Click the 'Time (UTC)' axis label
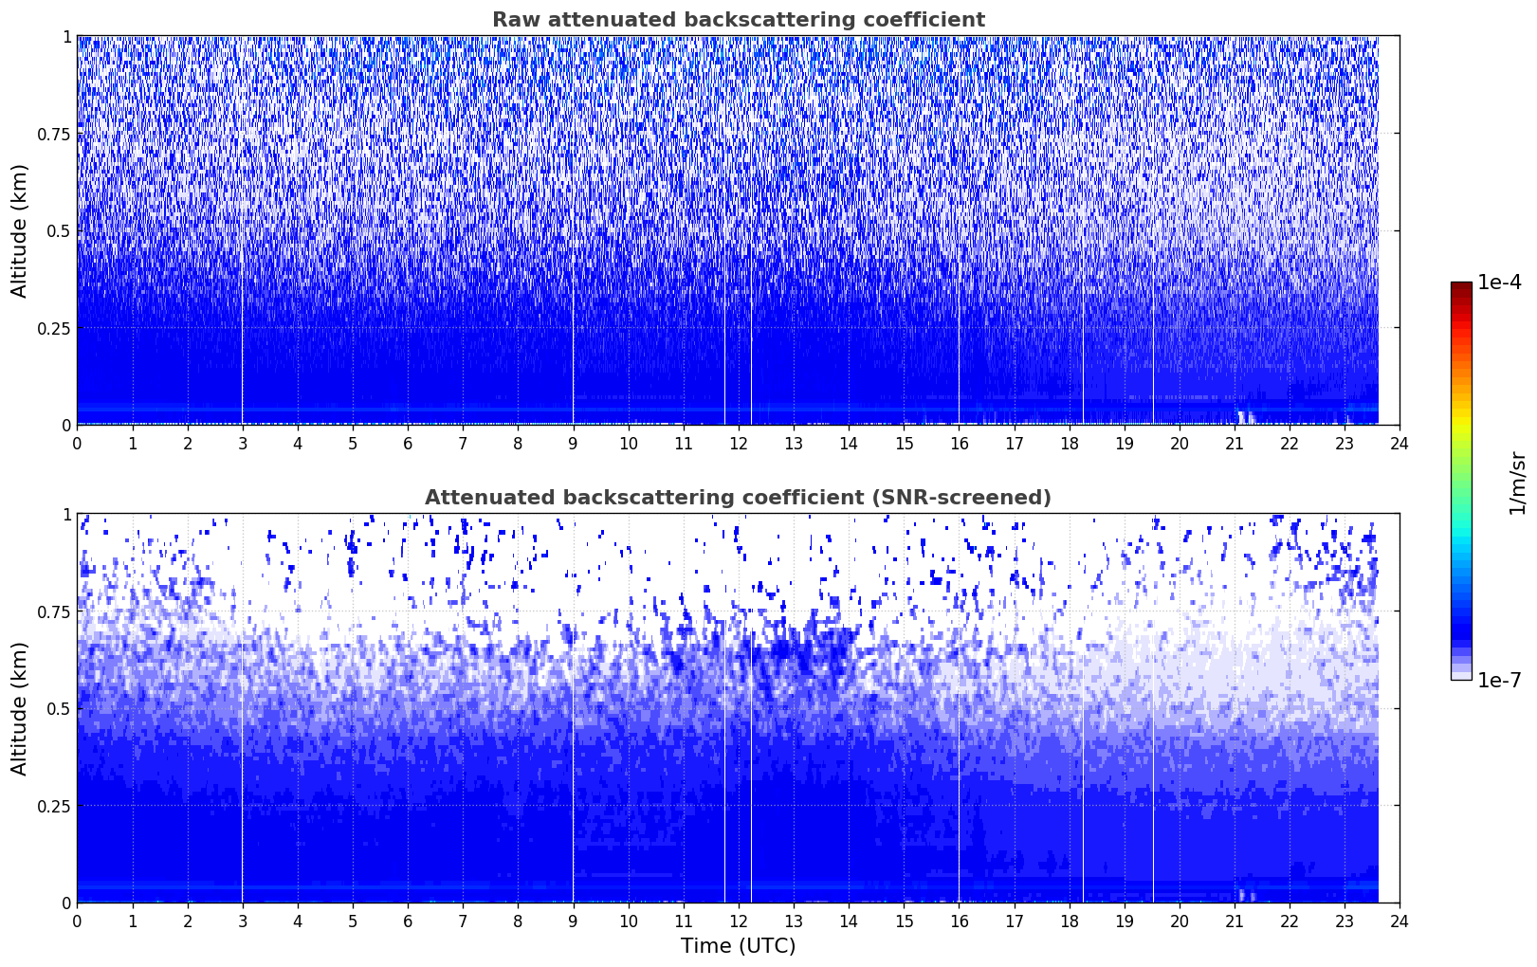The image size is (1537, 967). click(x=738, y=946)
